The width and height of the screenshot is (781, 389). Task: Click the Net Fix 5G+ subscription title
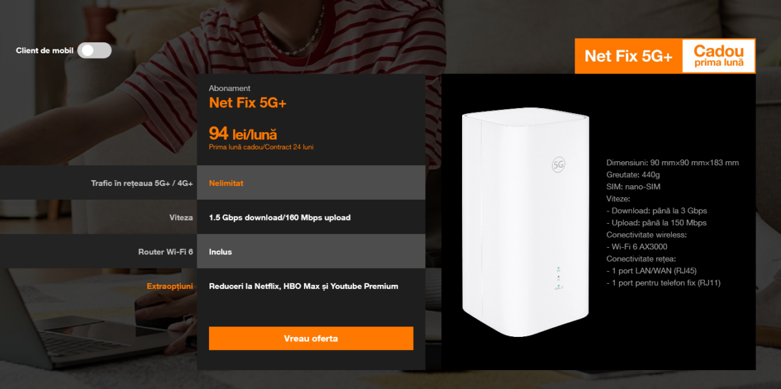point(248,103)
